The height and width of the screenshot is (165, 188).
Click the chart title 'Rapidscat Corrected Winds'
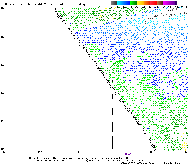(x=23, y=4)
